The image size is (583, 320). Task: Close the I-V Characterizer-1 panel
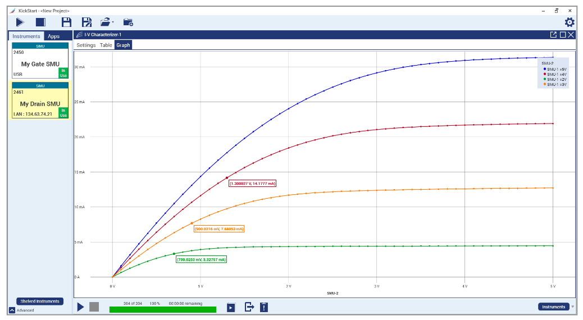(x=571, y=35)
